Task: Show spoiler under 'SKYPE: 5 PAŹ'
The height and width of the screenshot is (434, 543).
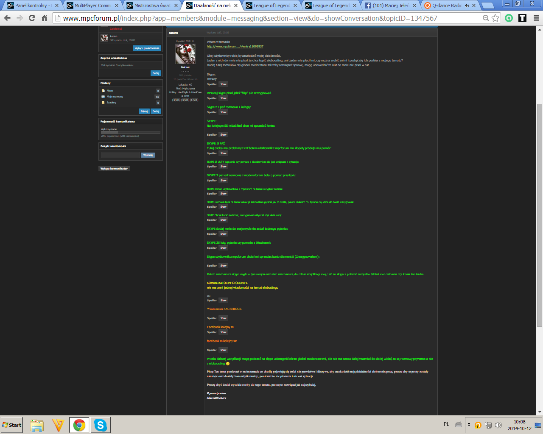Action: coord(224,153)
